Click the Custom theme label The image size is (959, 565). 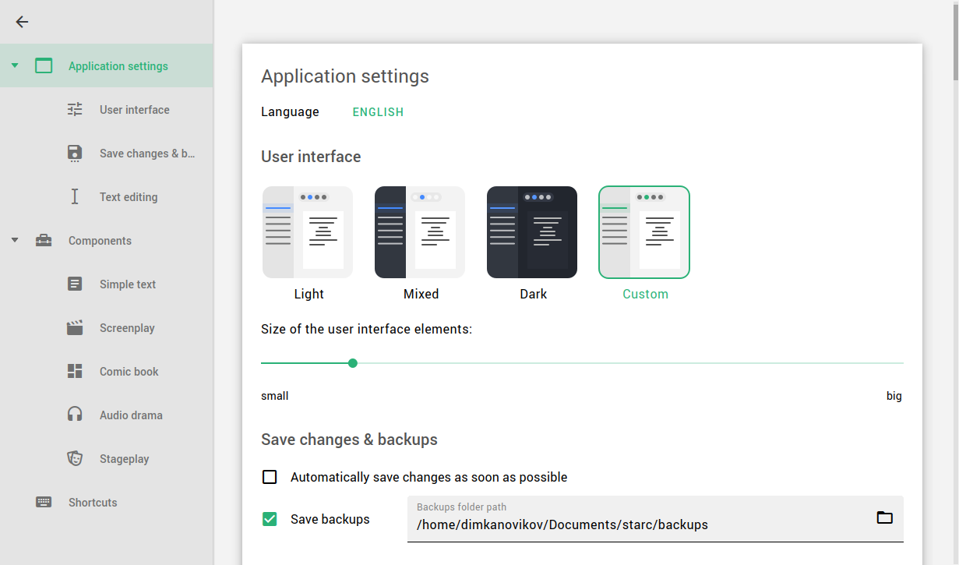(x=645, y=294)
